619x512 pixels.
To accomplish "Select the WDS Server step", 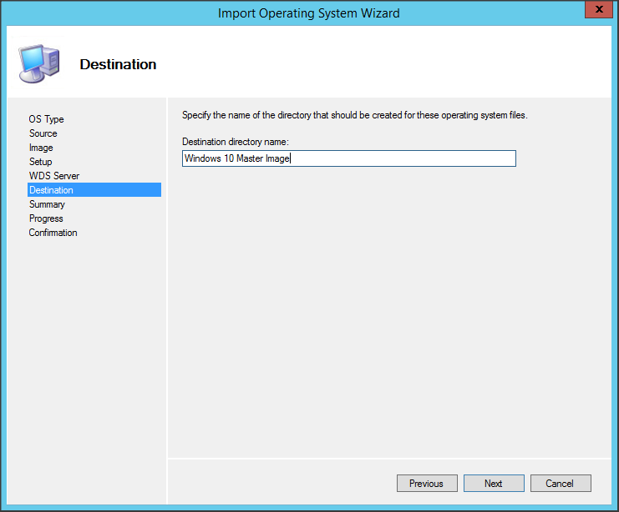I will point(54,176).
